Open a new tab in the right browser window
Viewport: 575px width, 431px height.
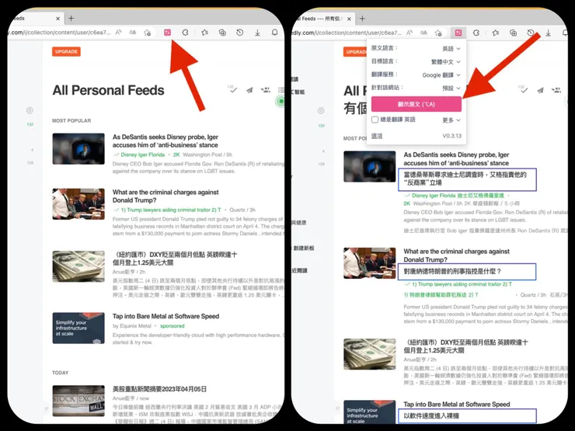click(362, 19)
